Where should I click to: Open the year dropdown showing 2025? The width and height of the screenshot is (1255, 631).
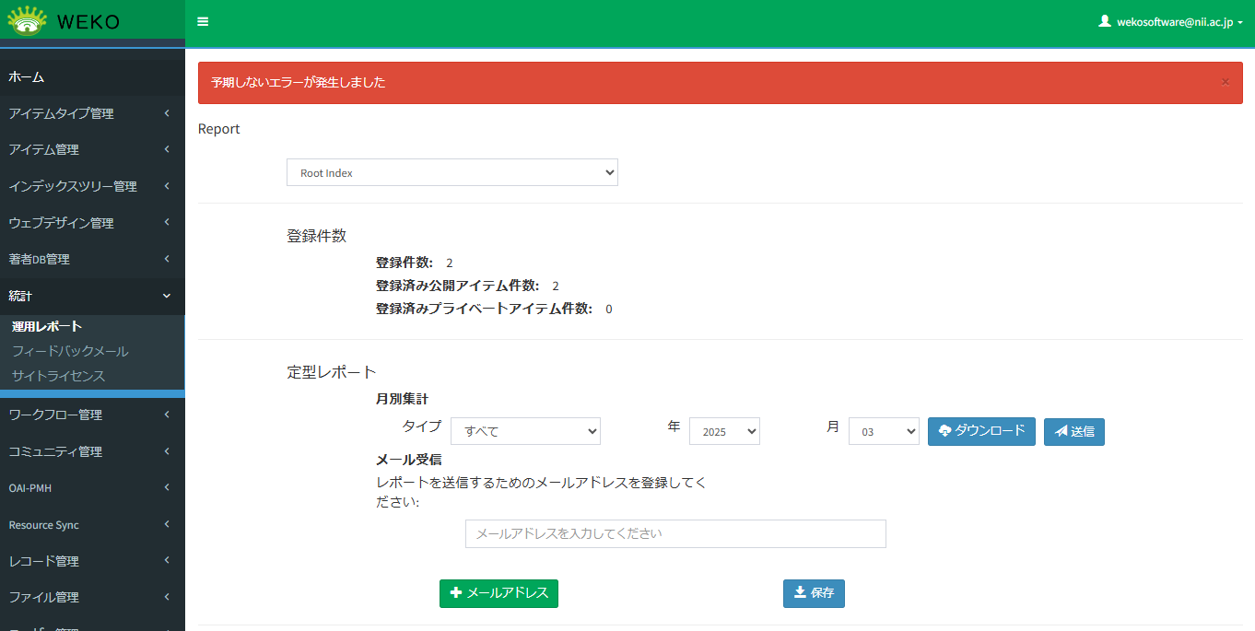[x=724, y=431]
